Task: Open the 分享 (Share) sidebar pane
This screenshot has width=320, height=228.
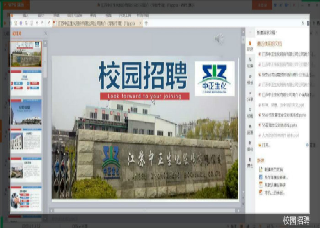Action: pyautogui.click(x=250, y=96)
